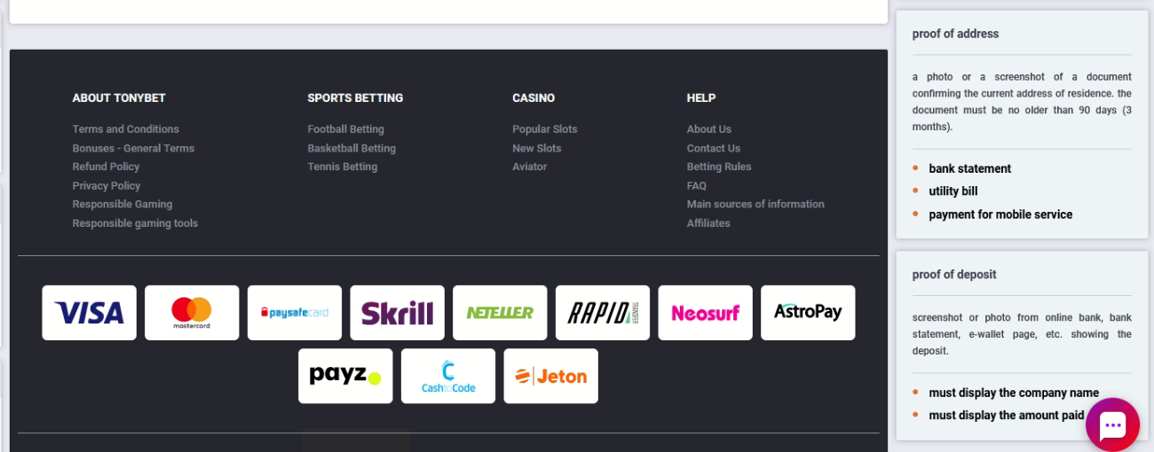Select the Payz payment logo
The image size is (1154, 452).
tap(345, 376)
